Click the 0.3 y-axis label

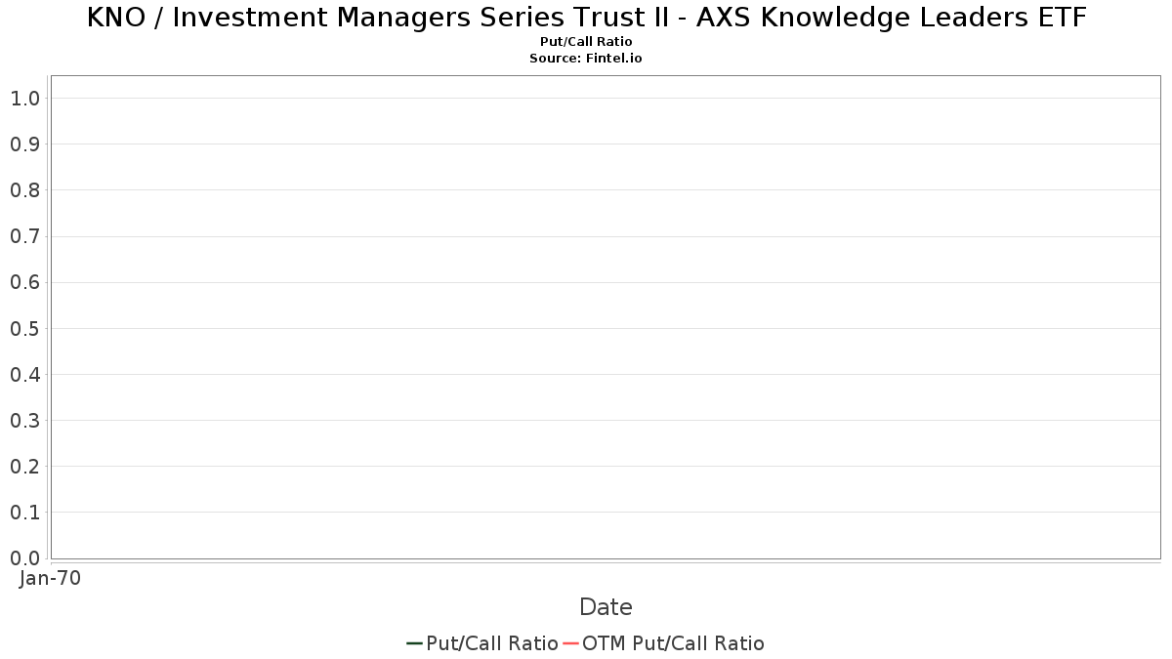[x=24, y=421]
